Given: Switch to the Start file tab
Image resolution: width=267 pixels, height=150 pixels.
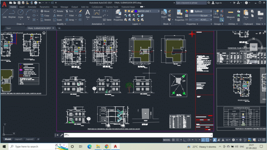Looking at the screenshot, I should pyautogui.click(x=9, y=28).
